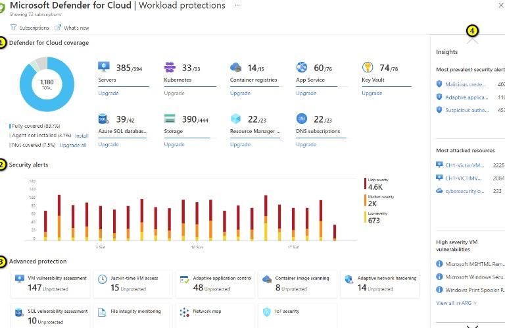505x328 pixels.
Task: Click Install link for agent not installed
Action: coord(82,136)
